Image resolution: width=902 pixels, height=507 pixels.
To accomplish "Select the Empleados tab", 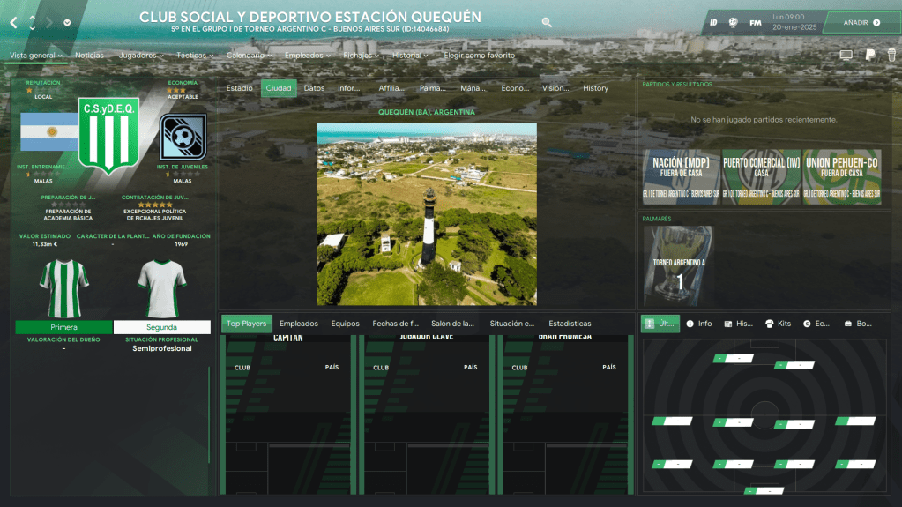I will click(x=298, y=324).
